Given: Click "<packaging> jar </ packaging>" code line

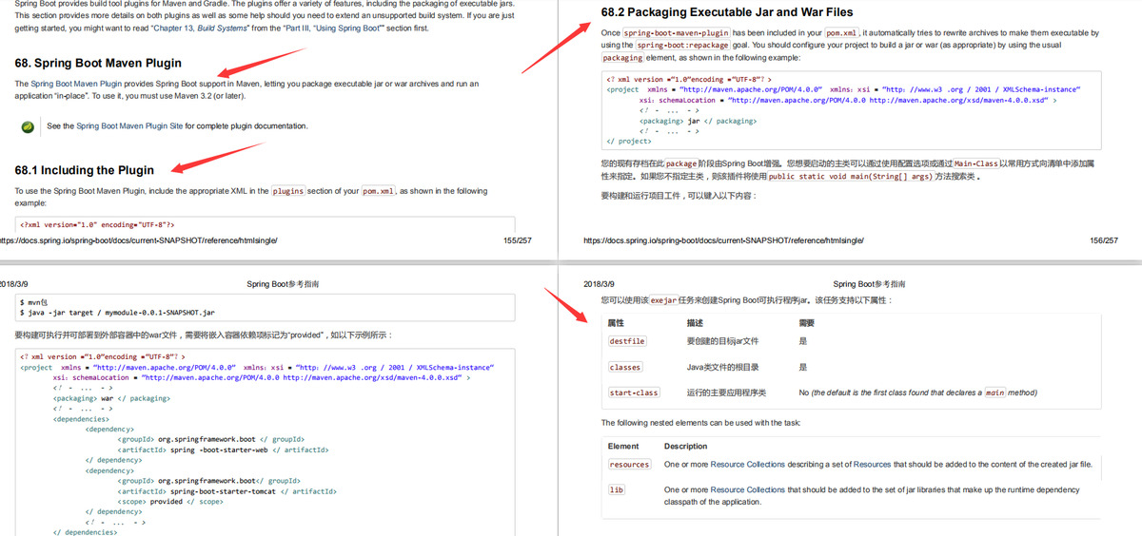Looking at the screenshot, I should pyautogui.click(x=698, y=121).
